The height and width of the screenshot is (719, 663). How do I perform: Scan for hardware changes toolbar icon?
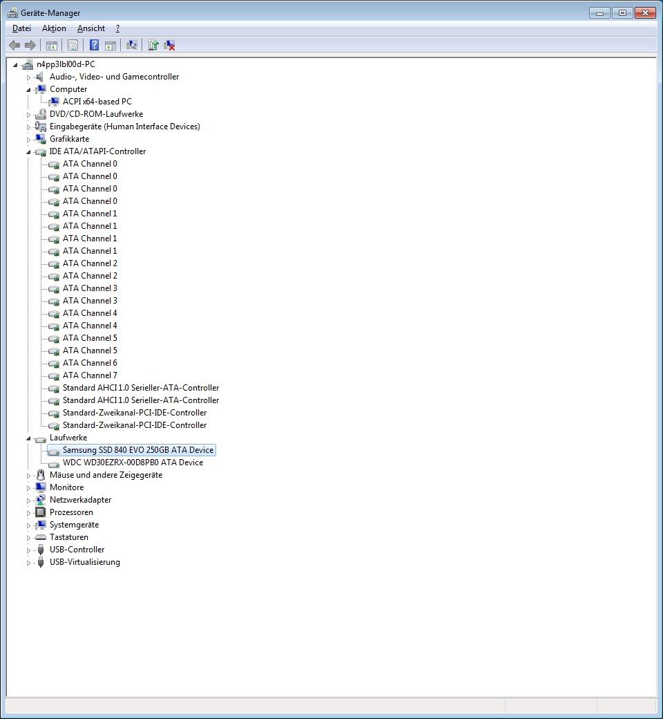131,45
